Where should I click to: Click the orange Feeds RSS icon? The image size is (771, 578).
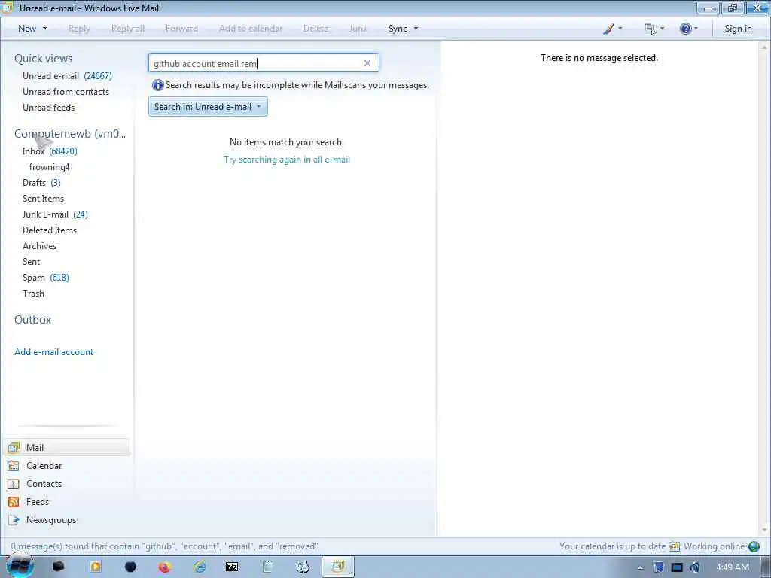[x=14, y=502]
